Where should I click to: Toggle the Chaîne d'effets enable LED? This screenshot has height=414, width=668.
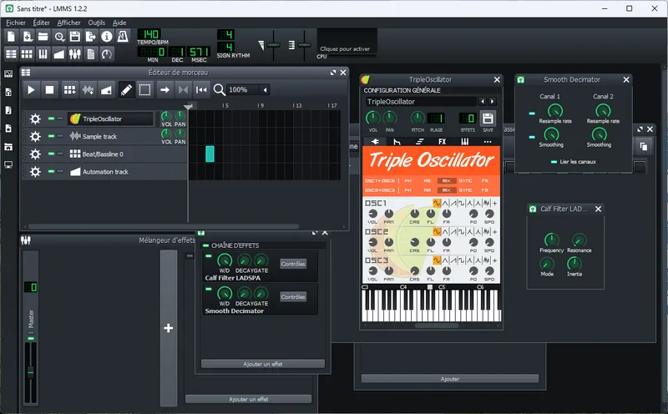[x=205, y=245]
